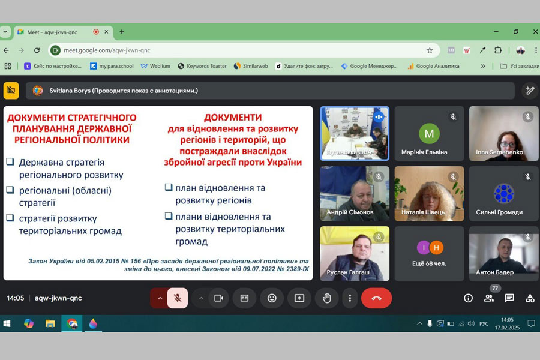Open the Keywords Toaster bookmark
This screenshot has width=540, height=360.
(x=202, y=66)
